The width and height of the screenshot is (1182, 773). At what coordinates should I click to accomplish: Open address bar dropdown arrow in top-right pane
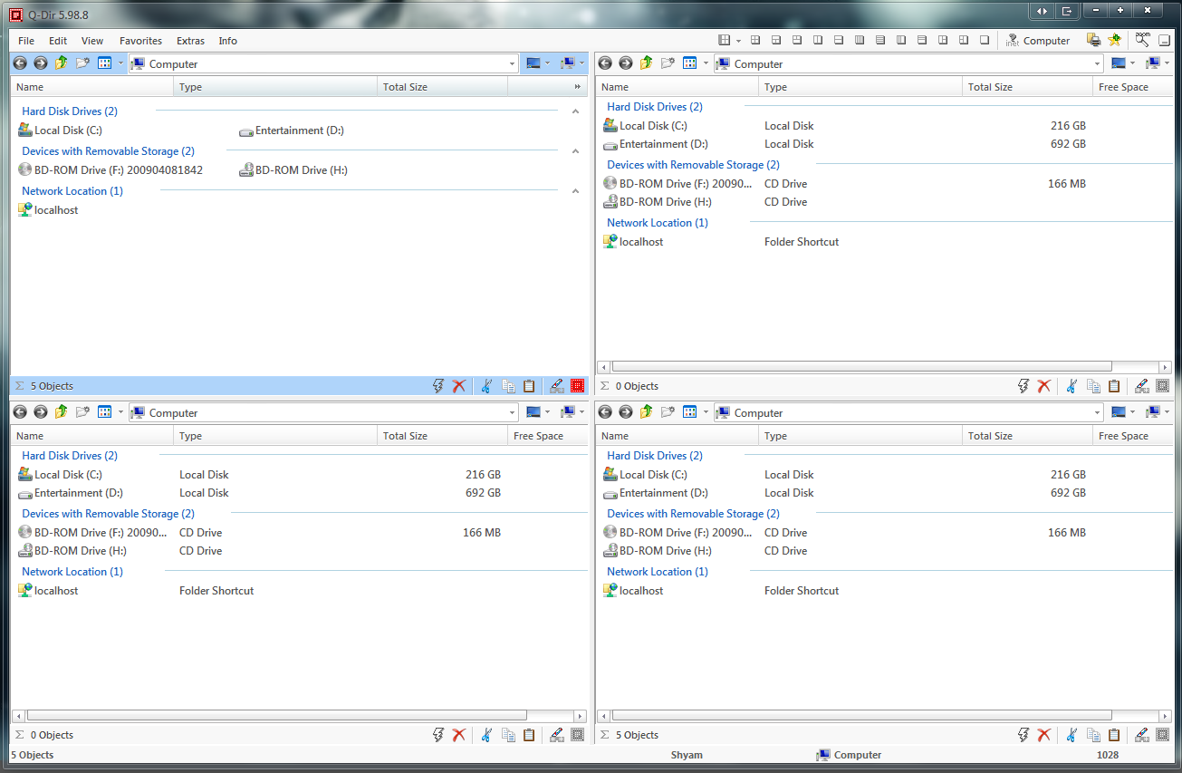[1097, 63]
